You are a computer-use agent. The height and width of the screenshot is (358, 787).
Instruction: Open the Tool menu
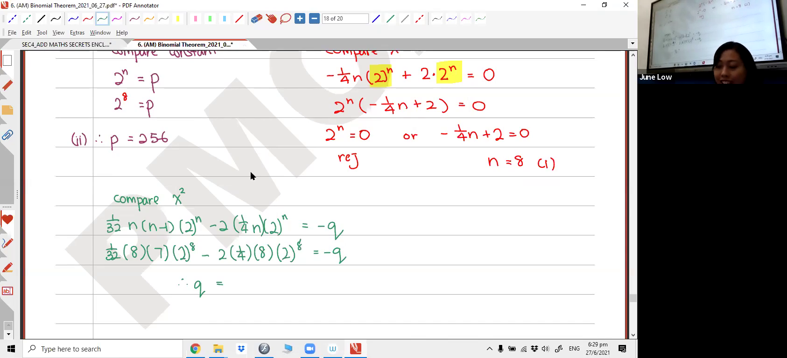point(42,33)
